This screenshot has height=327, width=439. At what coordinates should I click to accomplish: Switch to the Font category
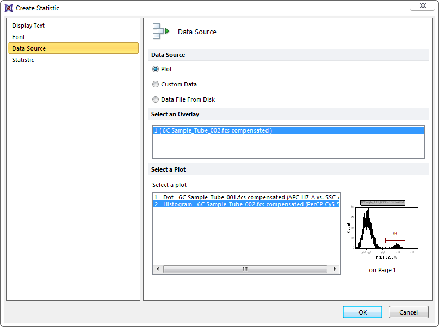click(18, 37)
